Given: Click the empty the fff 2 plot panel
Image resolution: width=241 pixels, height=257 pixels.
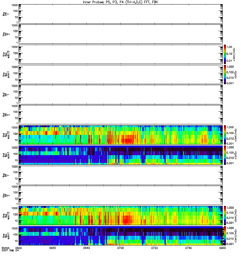Looking at the screenshot, I should pyautogui.click(x=121, y=195).
